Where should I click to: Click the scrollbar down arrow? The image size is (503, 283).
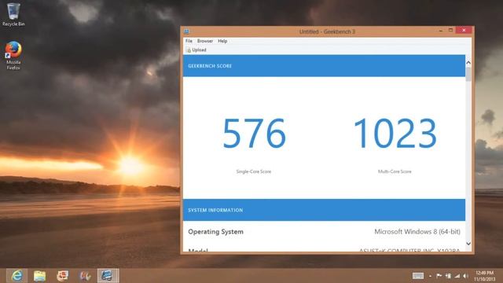[468, 244]
